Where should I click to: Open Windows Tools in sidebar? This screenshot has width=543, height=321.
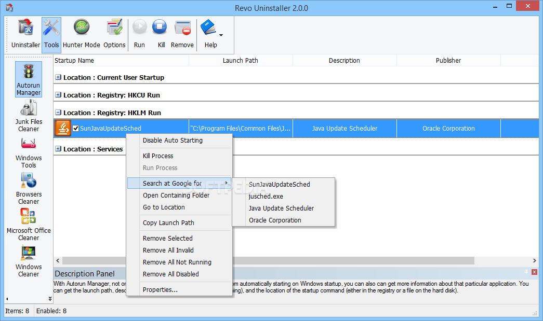pyautogui.click(x=29, y=152)
